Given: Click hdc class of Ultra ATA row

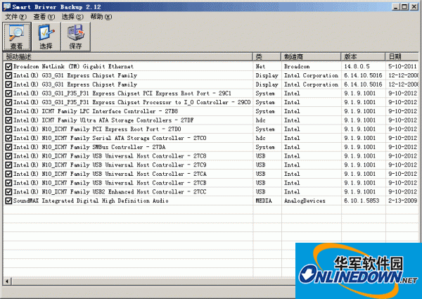Looking at the screenshot, I should (x=260, y=120).
